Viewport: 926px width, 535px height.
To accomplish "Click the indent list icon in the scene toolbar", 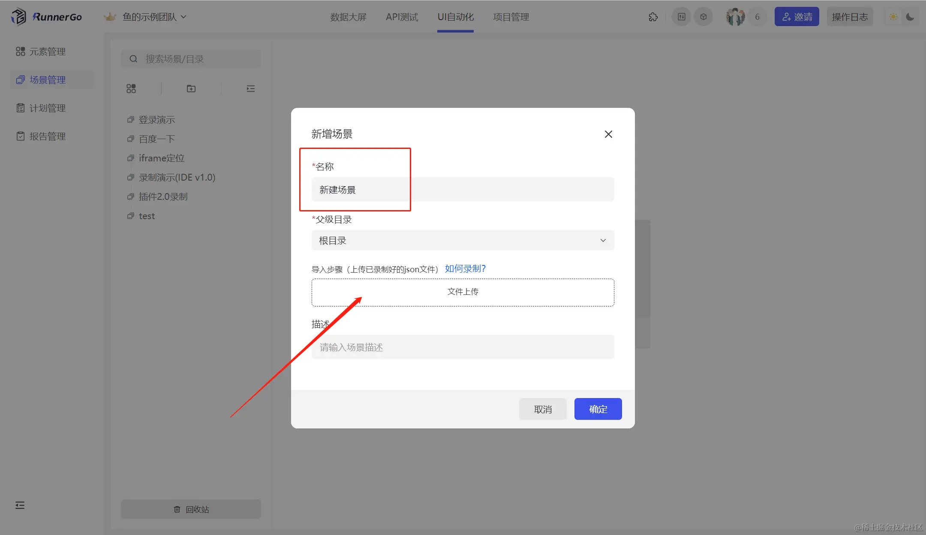I will (251, 89).
